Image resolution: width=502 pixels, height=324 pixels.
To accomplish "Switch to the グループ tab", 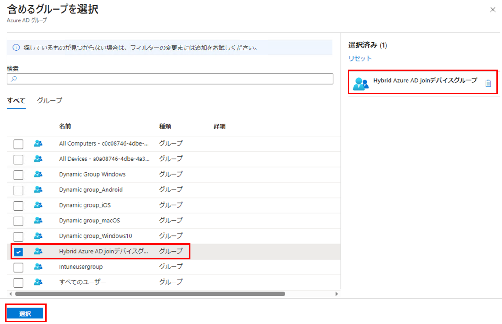I will 49,101.
